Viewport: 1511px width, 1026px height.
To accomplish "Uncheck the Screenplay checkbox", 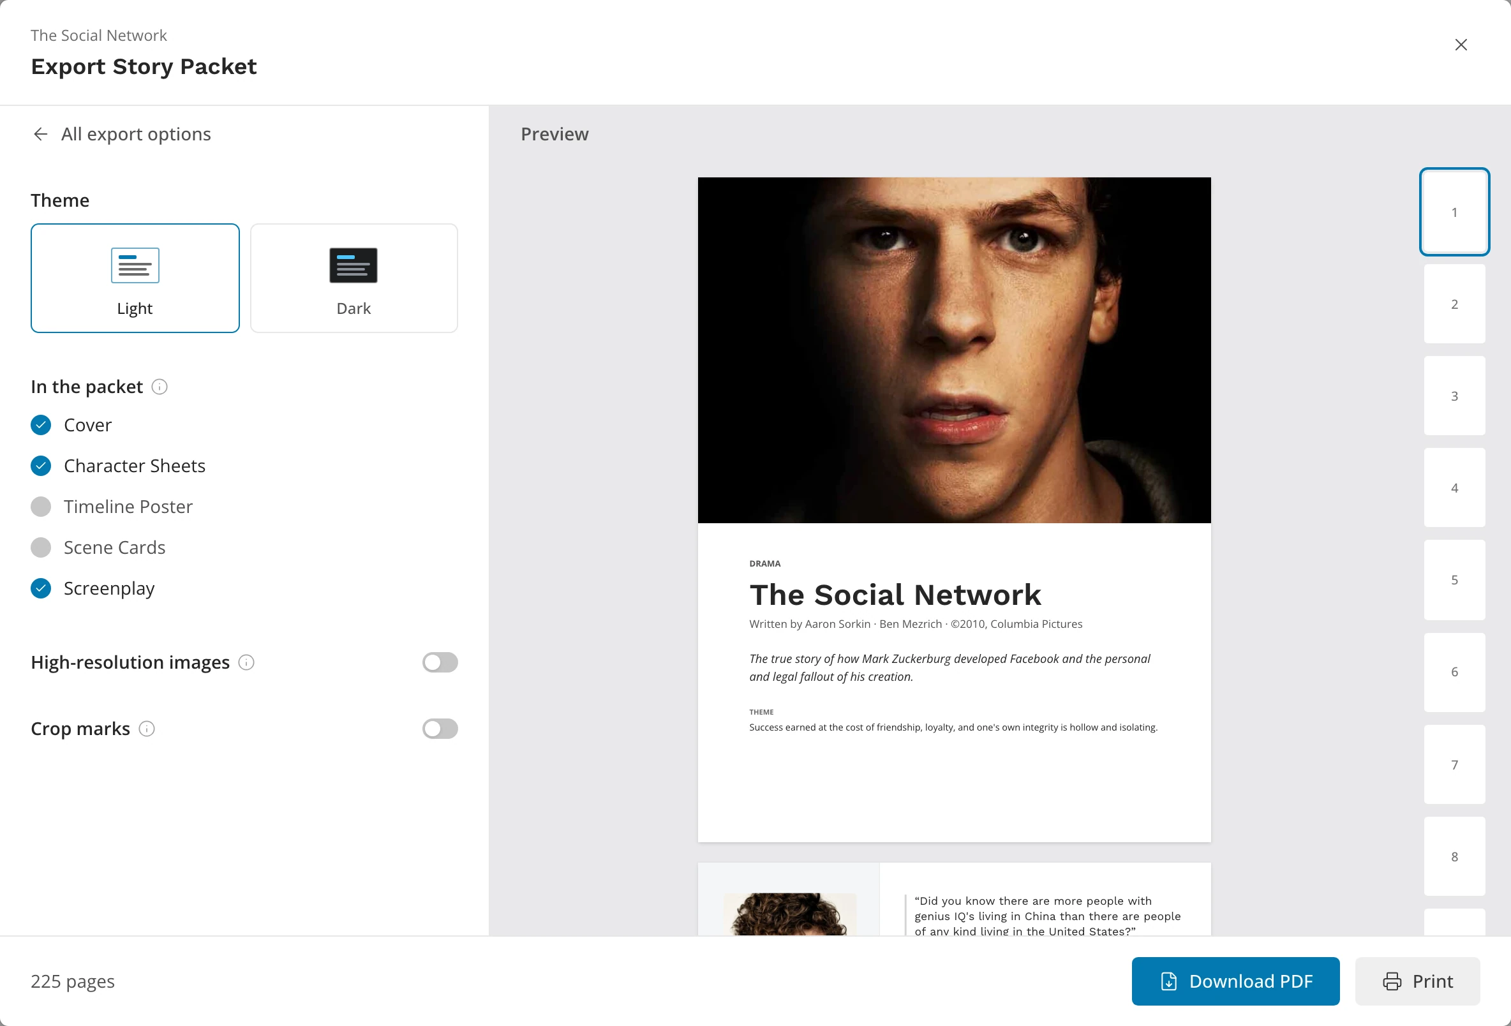I will [41, 589].
